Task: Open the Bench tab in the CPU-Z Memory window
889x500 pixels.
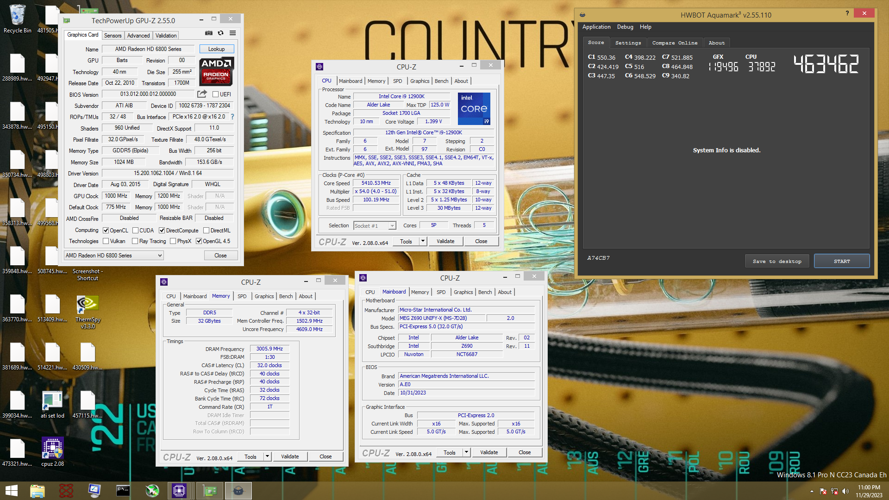Action: coord(286,296)
